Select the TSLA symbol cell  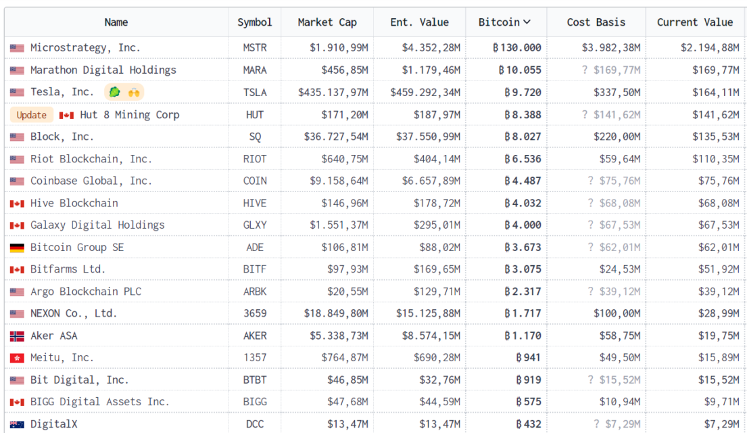pyautogui.click(x=255, y=92)
